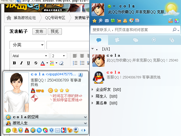Click the blue T shield icon in profile card
Viewport: 181px width, 136px height.
coord(51,130)
